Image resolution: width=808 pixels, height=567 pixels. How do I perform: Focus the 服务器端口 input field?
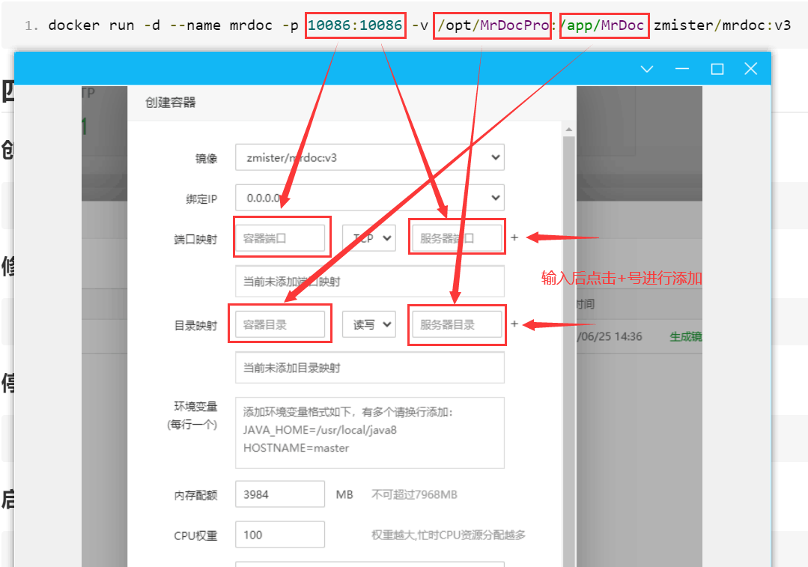(456, 238)
